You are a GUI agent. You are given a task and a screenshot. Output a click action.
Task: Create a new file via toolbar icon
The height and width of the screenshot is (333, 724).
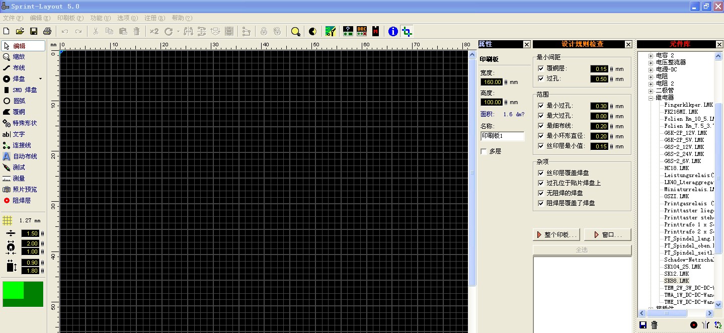(x=7, y=31)
